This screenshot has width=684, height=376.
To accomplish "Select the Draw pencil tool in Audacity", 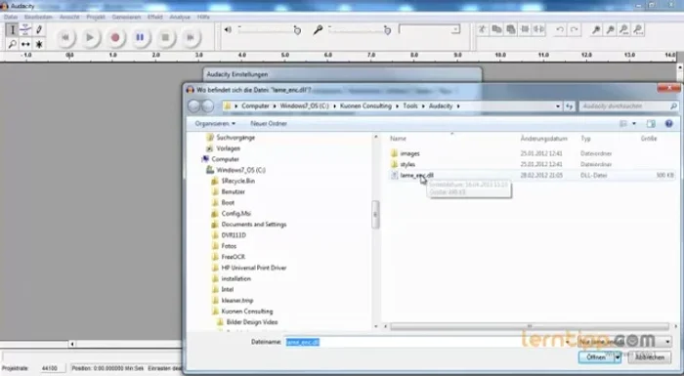I will tap(39, 29).
